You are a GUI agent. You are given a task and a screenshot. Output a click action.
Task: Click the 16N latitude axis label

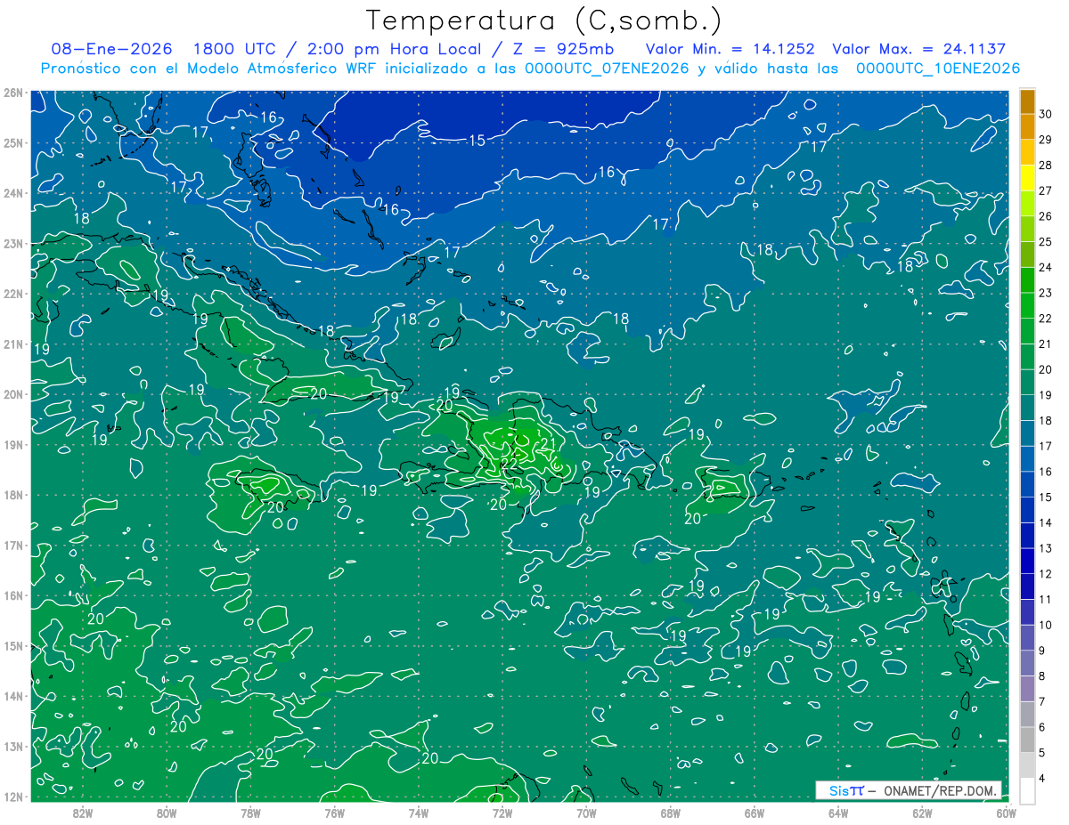click(13, 595)
